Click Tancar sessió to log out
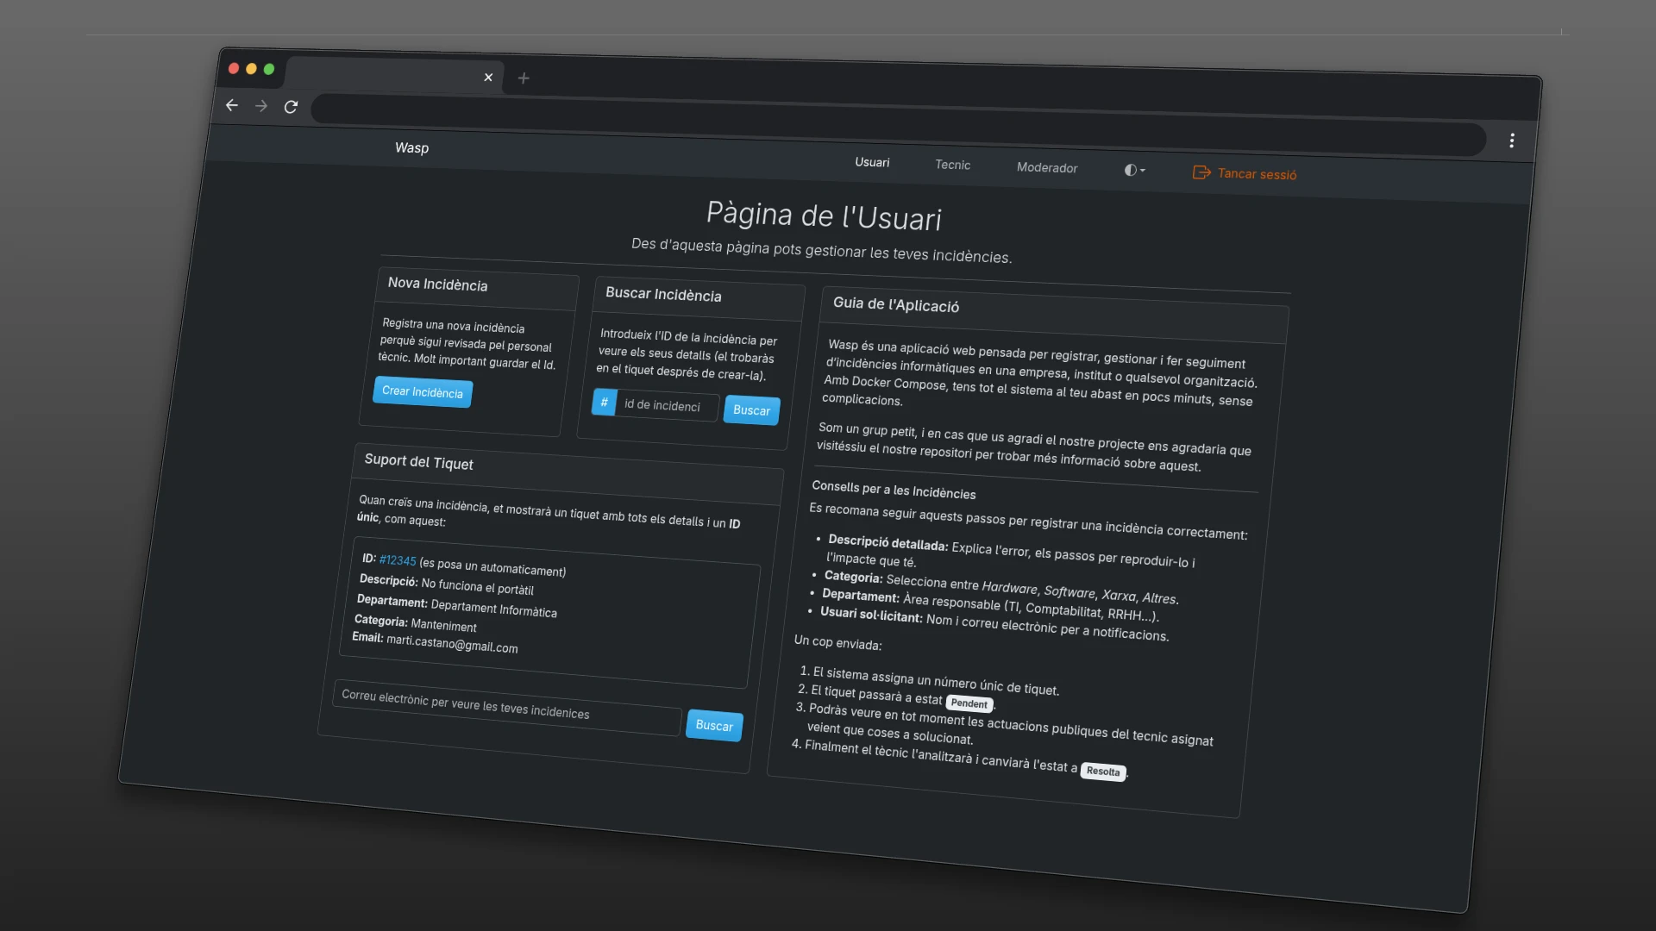Screen dimensions: 1656x931 [x=1256, y=173]
